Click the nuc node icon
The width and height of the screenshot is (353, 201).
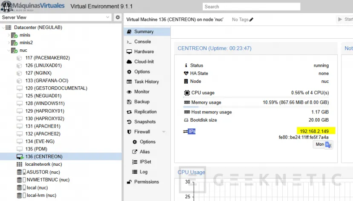tap(14, 50)
